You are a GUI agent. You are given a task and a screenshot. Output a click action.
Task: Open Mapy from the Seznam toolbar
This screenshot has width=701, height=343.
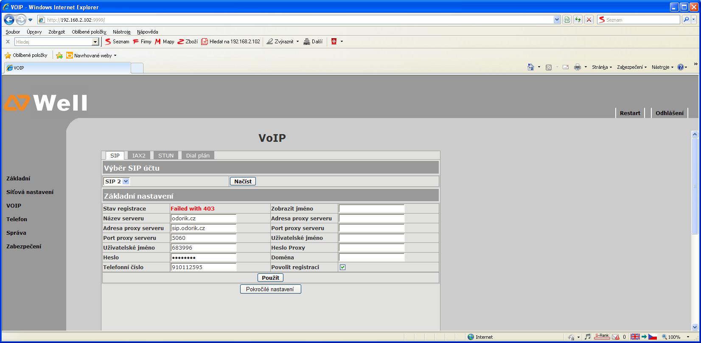(x=165, y=42)
